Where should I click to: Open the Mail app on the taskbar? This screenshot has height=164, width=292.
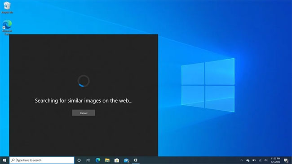126,160
